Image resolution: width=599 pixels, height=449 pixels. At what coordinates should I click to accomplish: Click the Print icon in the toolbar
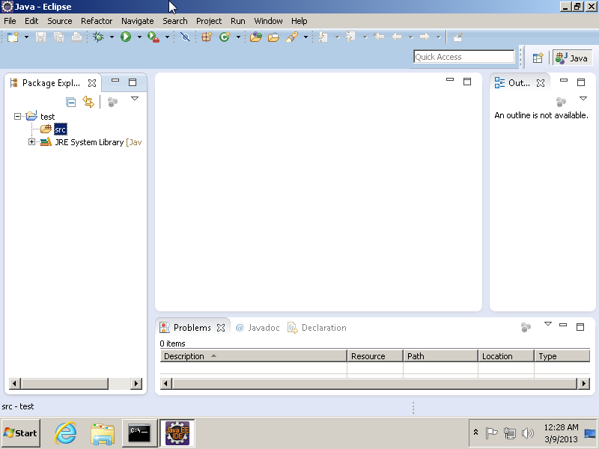[76, 37]
